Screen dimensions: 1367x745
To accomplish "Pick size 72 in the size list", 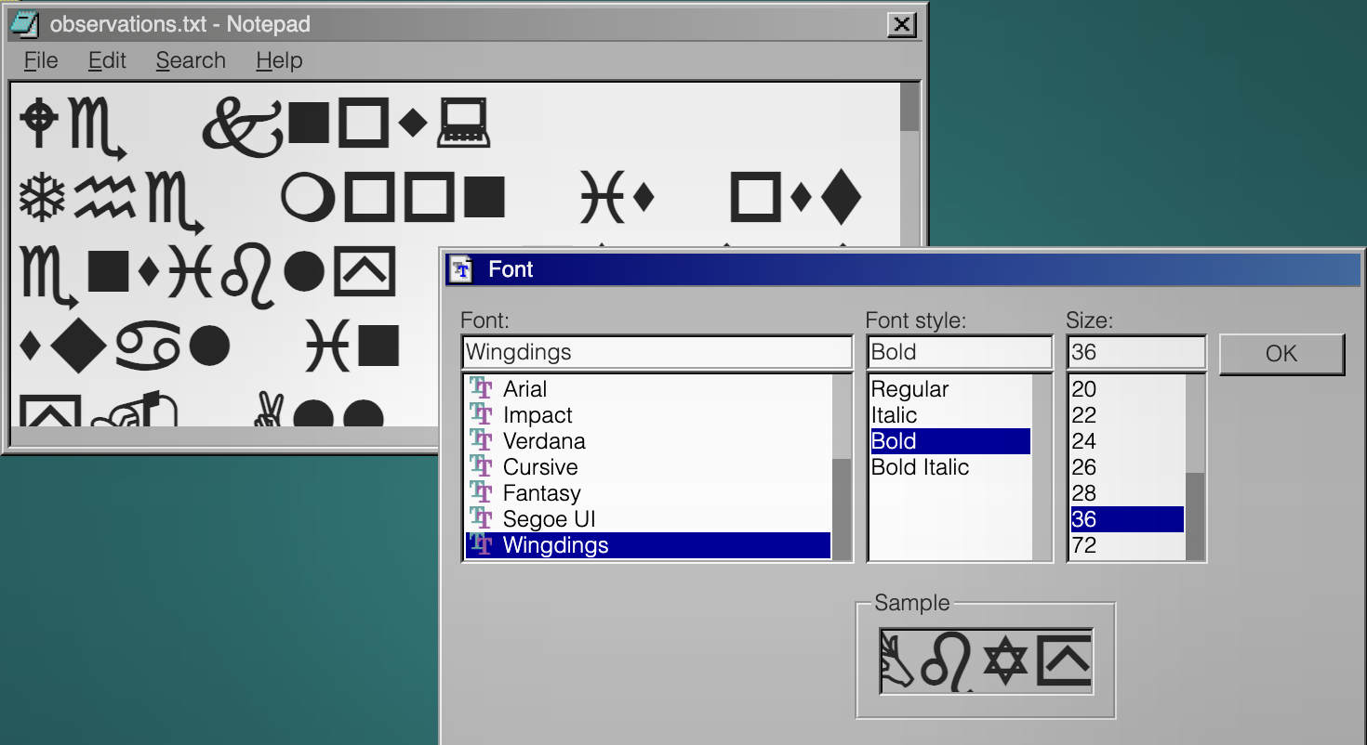I will pyautogui.click(x=1127, y=544).
